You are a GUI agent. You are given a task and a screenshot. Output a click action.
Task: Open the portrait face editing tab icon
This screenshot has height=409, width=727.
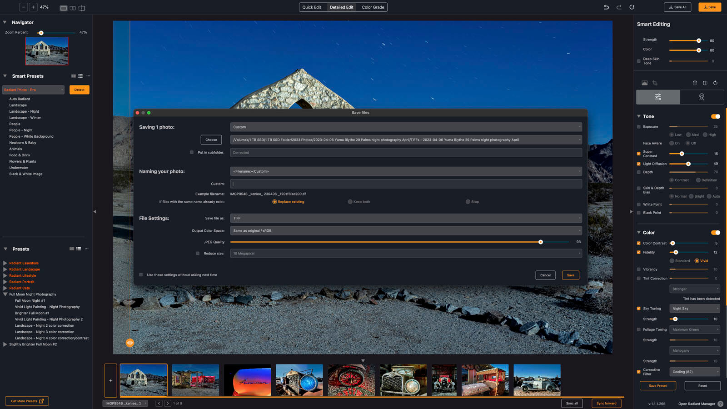pos(702,97)
